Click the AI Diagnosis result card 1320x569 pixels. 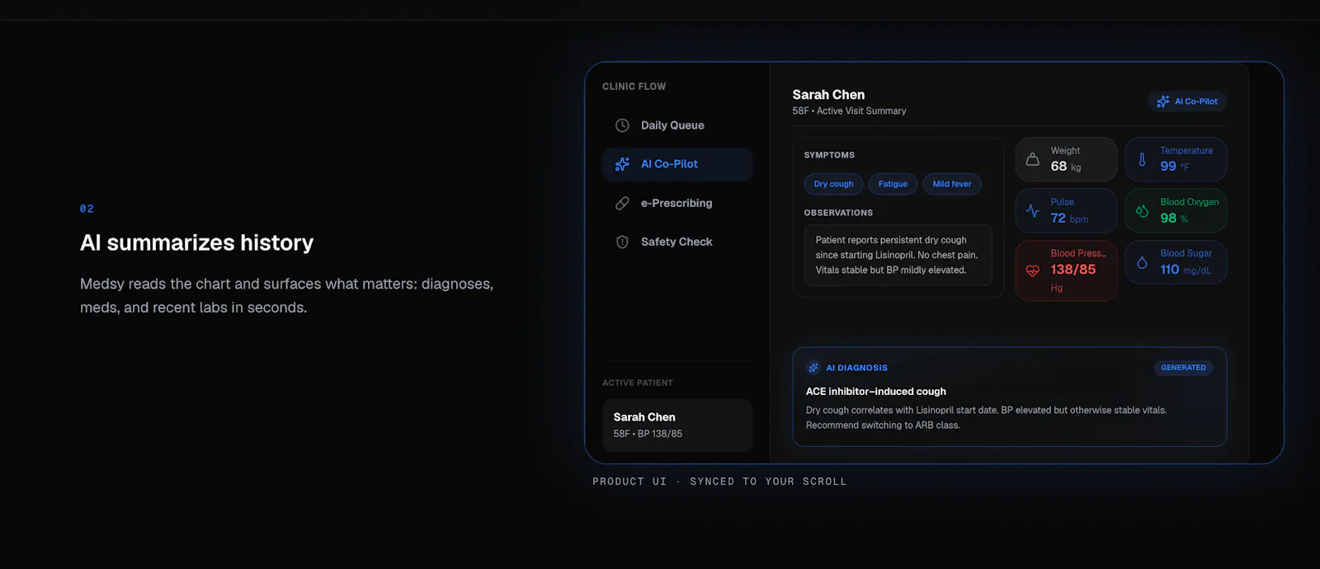[1010, 397]
